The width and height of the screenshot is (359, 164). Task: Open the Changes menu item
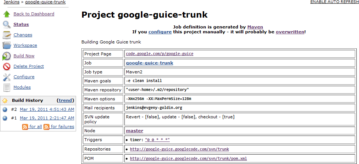[23, 35]
